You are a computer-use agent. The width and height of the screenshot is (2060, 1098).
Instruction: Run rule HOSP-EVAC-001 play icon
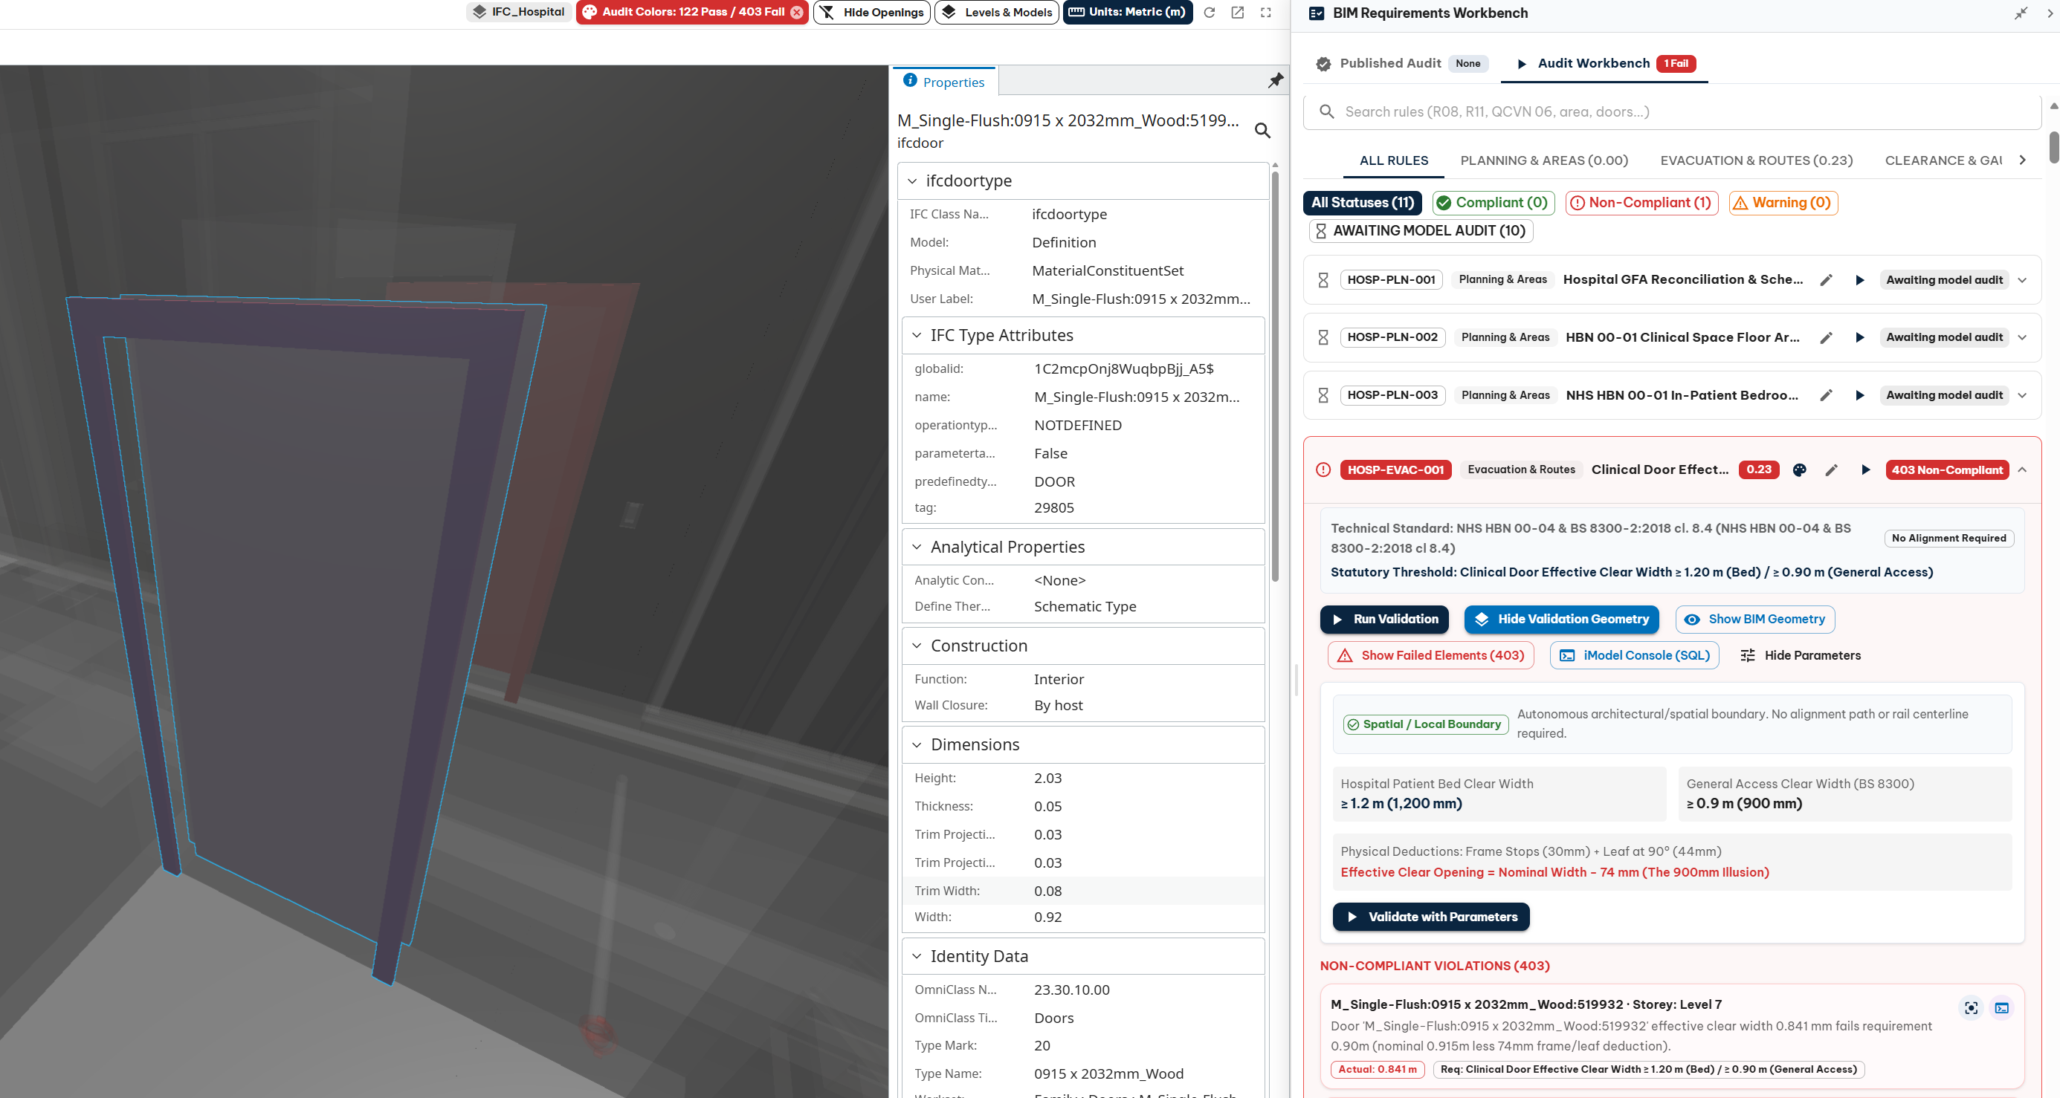click(x=1865, y=470)
